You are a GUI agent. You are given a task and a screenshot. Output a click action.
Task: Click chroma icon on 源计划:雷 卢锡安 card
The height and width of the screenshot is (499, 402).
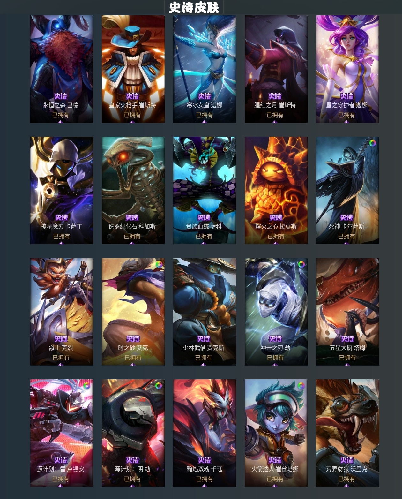[x=86, y=386]
